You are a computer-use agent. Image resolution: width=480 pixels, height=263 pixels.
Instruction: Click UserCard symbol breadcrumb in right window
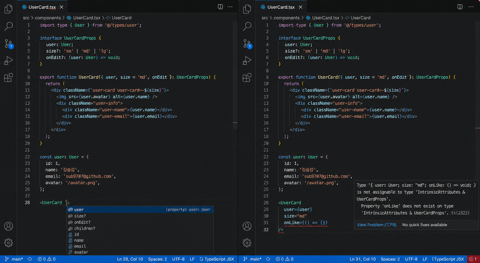(358, 18)
